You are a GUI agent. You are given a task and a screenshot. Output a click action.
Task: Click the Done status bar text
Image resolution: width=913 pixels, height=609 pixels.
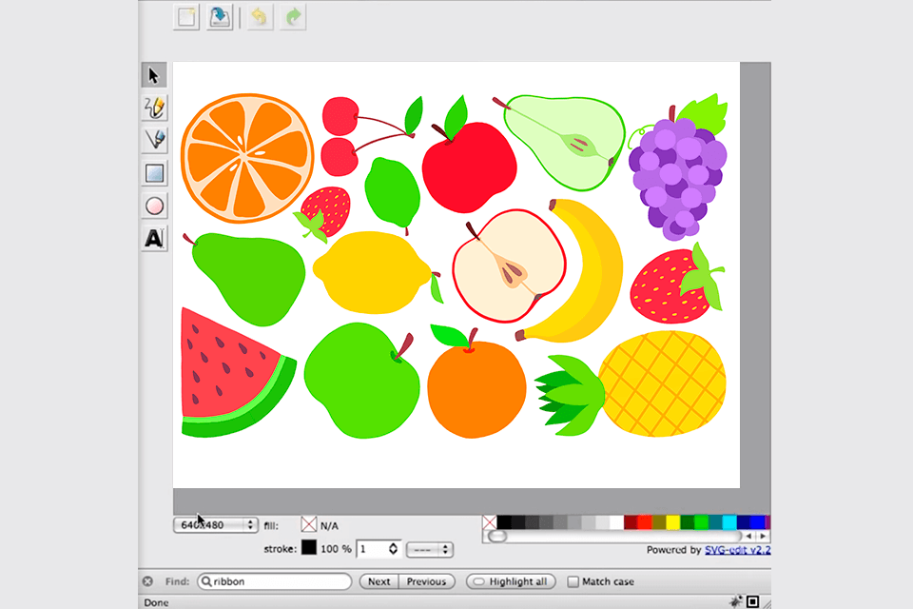click(157, 602)
